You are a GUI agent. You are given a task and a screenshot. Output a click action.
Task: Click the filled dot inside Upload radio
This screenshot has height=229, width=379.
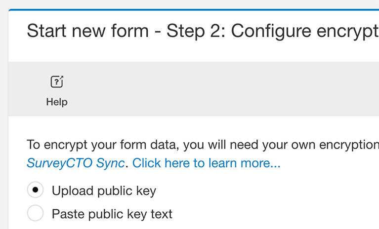tap(35, 190)
